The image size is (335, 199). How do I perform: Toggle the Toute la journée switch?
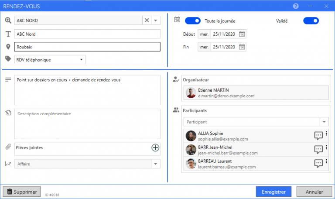pos(193,21)
